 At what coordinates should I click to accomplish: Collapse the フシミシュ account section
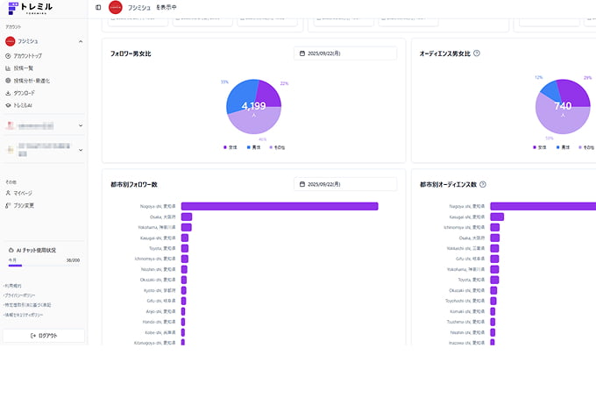pyautogui.click(x=81, y=41)
